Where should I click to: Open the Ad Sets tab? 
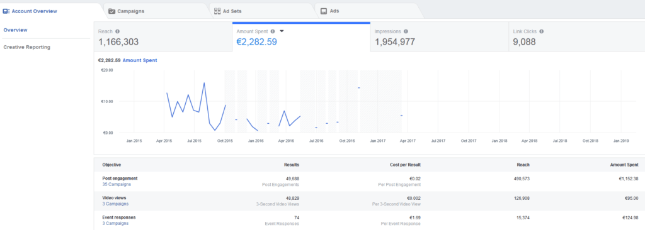(x=262, y=11)
